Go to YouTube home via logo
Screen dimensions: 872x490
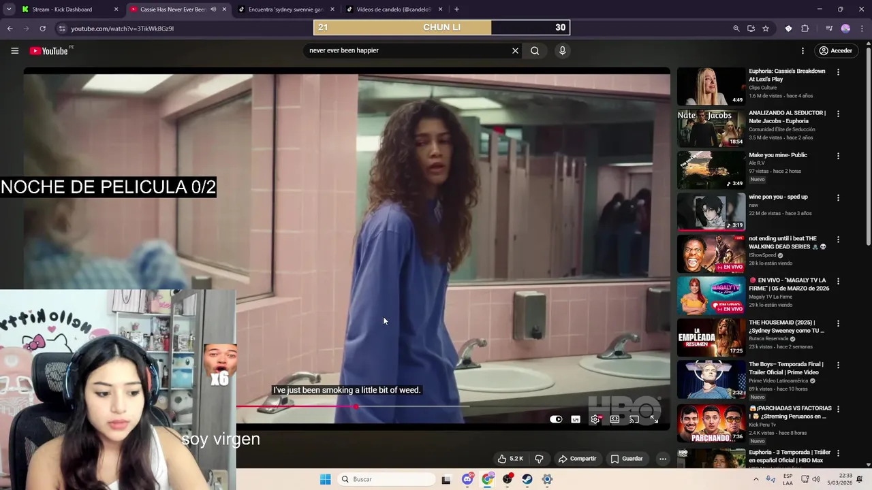(49, 50)
